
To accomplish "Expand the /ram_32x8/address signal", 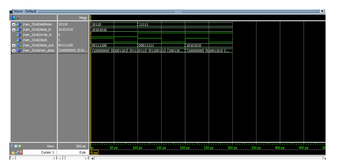I will tap(13, 24).
